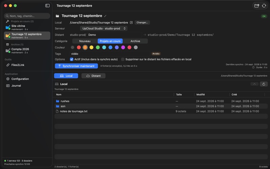Enable Supprimer sur le distant checkbox
Viewport: 270px width, 169px height.
click(123, 59)
